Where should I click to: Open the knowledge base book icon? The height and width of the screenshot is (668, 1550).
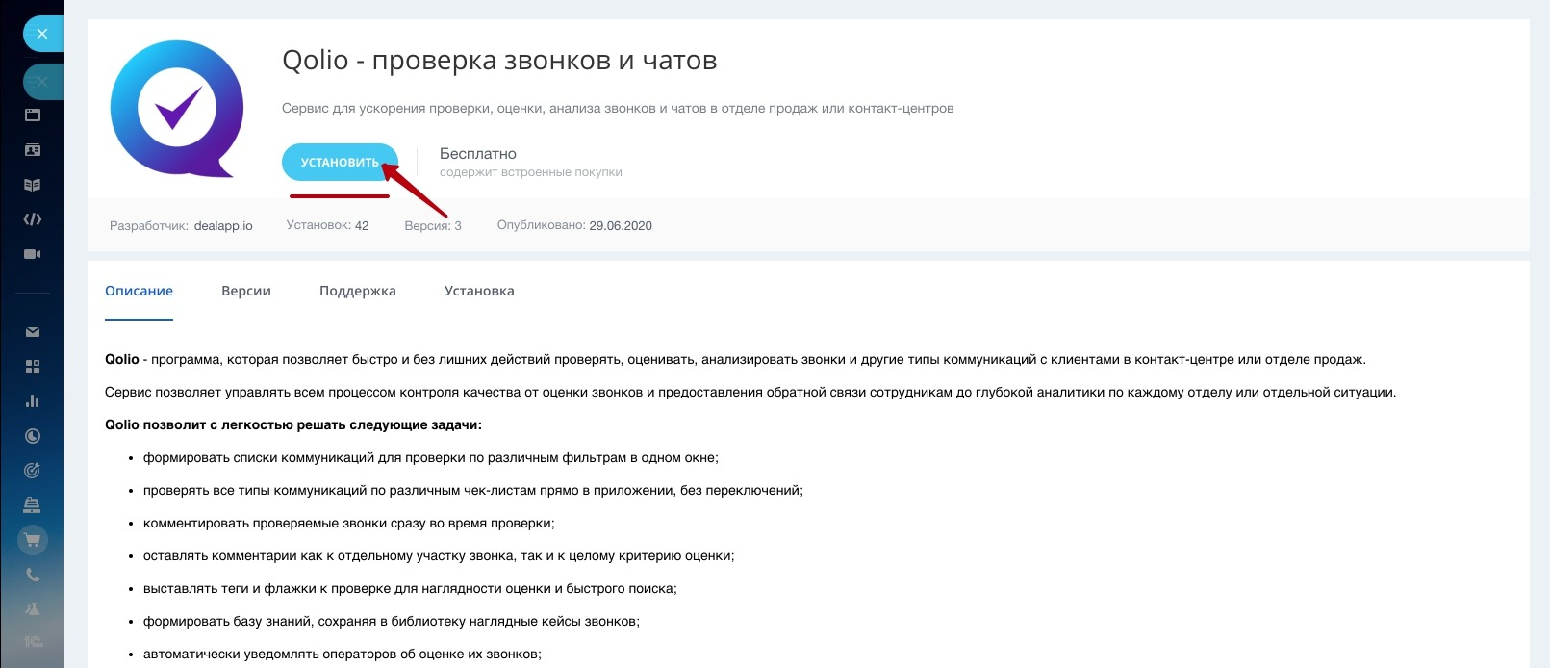33,185
